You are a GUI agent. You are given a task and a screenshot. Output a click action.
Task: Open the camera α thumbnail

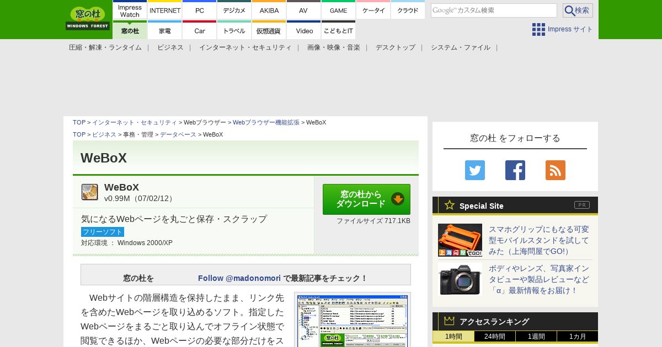(x=460, y=279)
